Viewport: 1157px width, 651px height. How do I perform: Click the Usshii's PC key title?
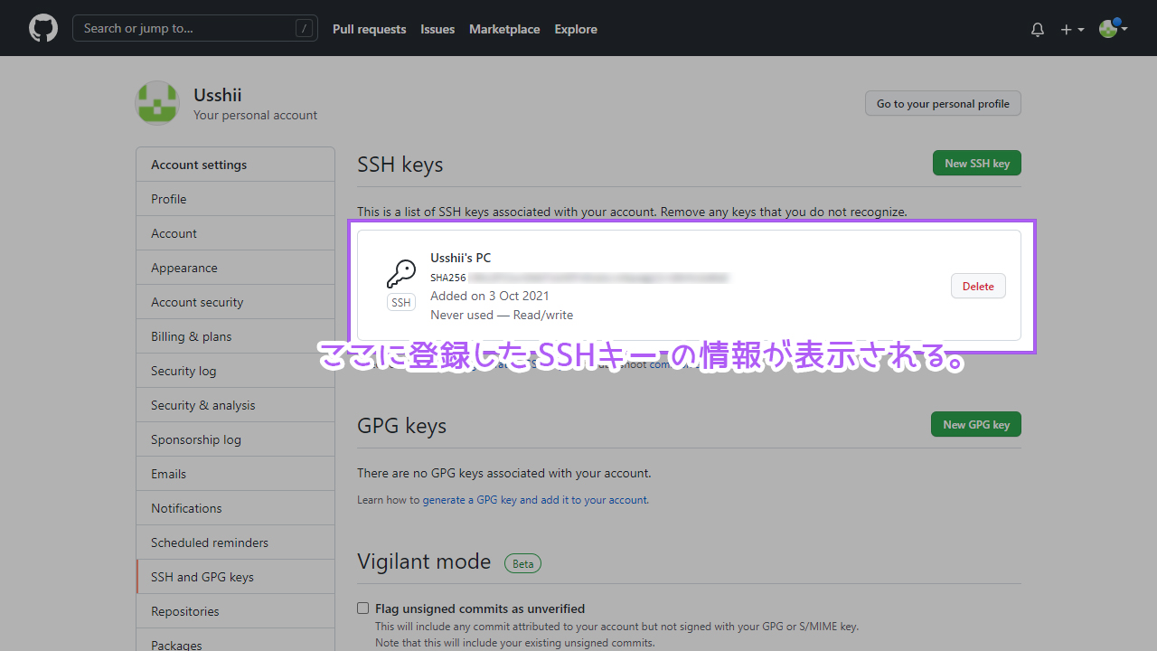coord(460,258)
